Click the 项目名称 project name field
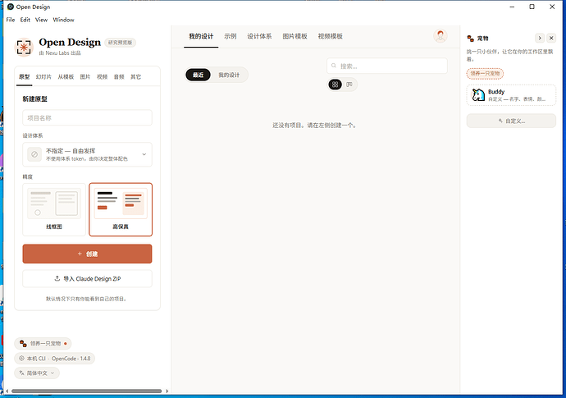 (x=87, y=117)
